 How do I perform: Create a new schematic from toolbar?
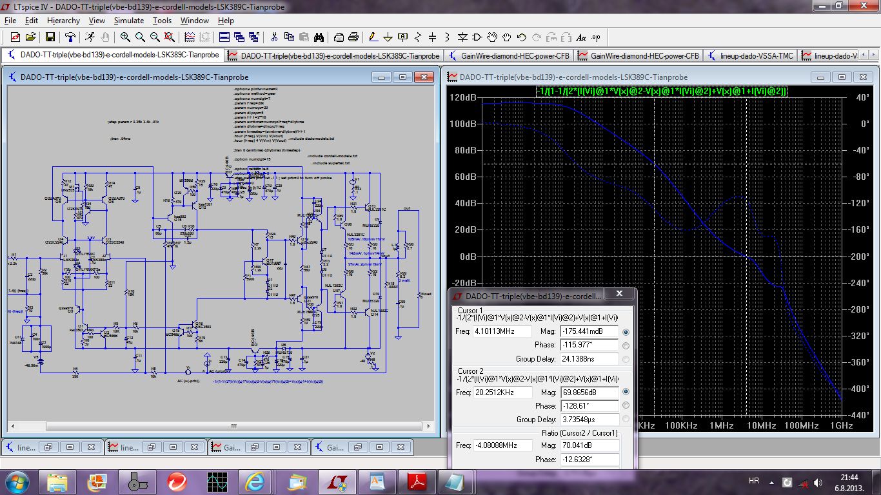coord(15,37)
